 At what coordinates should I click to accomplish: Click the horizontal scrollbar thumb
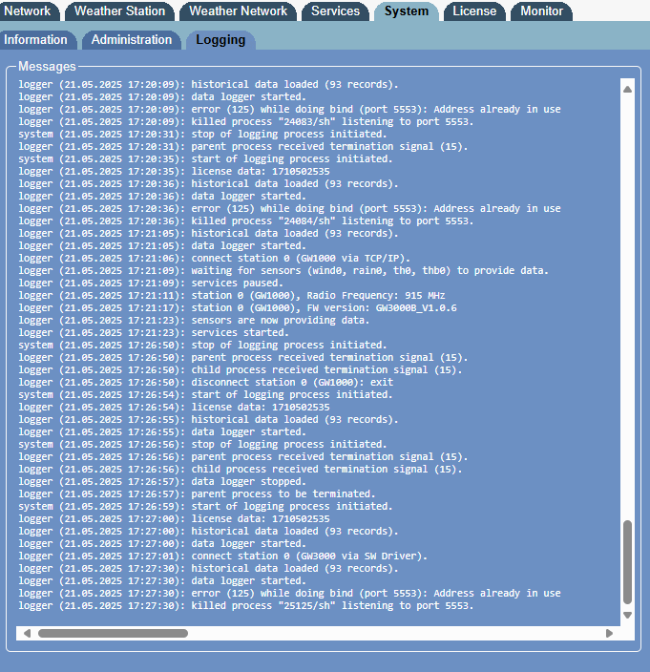[113, 633]
